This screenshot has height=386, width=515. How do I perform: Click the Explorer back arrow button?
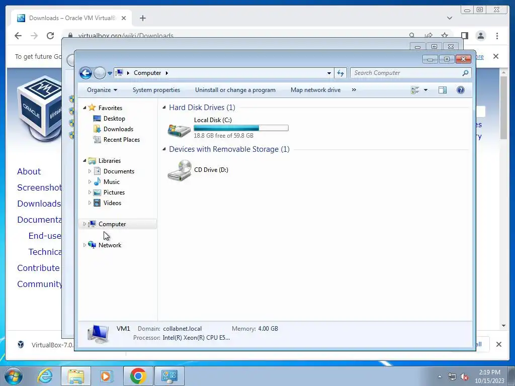[x=85, y=73]
